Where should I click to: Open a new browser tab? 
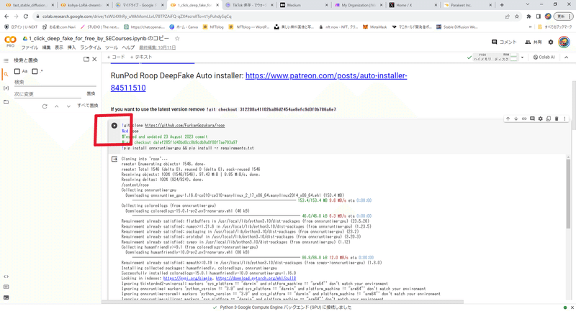(502, 5)
